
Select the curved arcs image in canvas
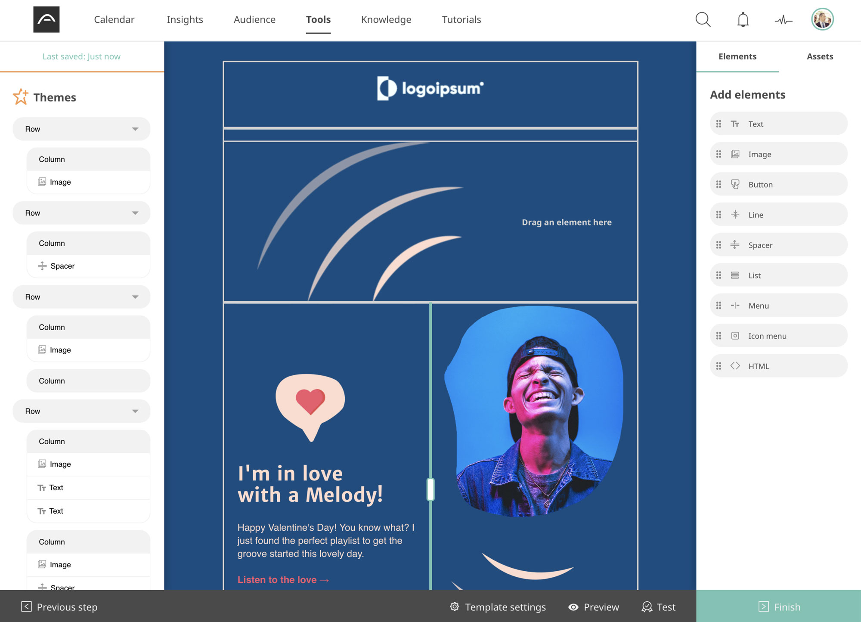(x=359, y=221)
